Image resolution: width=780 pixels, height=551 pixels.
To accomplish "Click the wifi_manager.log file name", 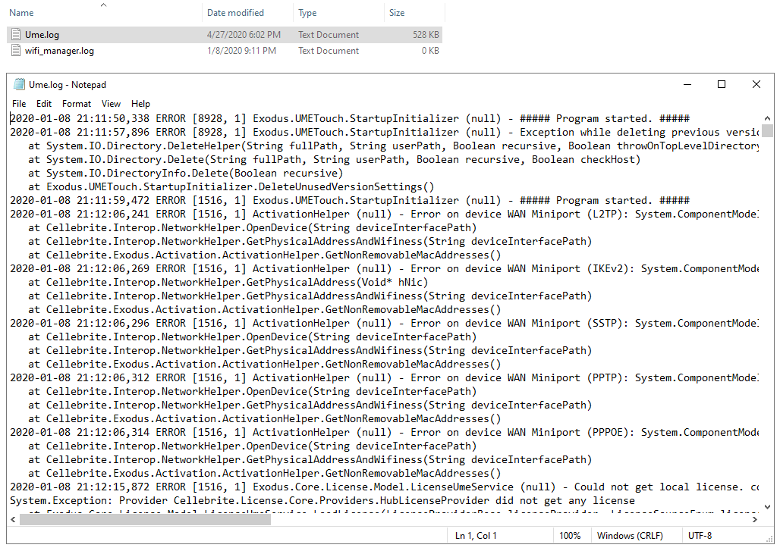I will pyautogui.click(x=59, y=51).
